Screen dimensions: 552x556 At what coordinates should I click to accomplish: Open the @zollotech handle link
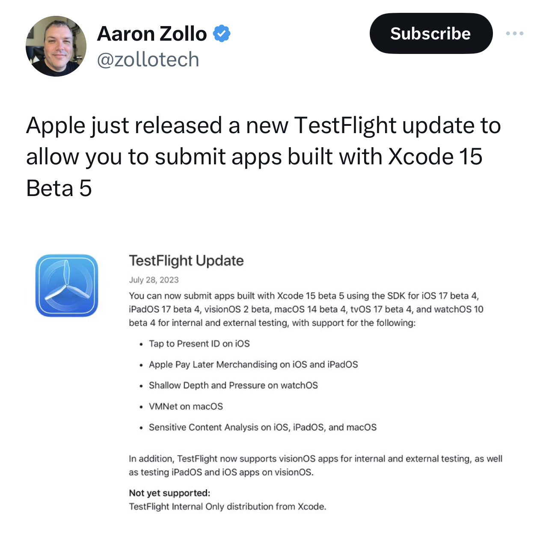tap(148, 59)
